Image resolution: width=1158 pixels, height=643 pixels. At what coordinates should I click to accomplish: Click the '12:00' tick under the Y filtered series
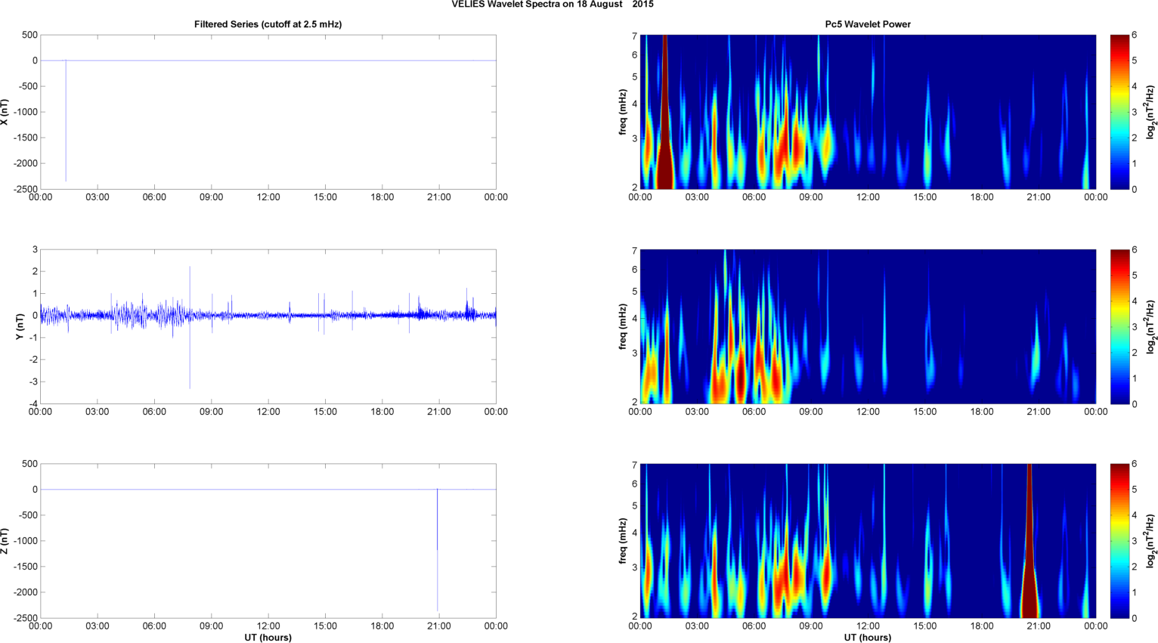tap(268, 412)
